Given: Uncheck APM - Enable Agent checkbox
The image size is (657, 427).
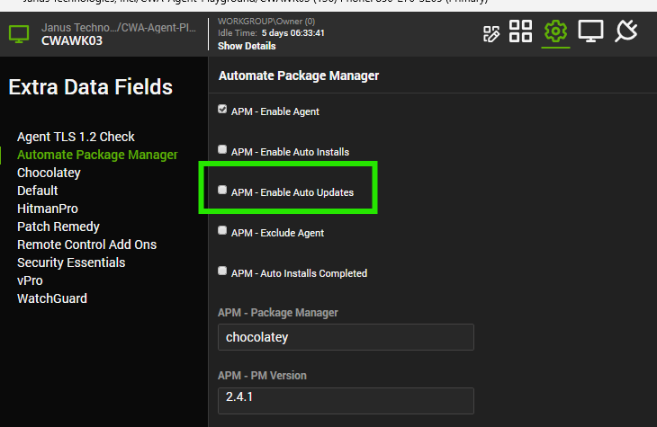Looking at the screenshot, I should tap(222, 110).
